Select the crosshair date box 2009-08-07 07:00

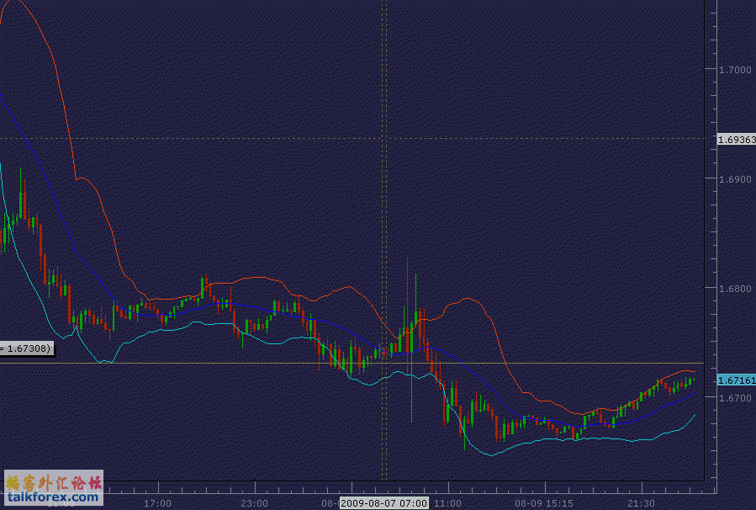pos(383,503)
